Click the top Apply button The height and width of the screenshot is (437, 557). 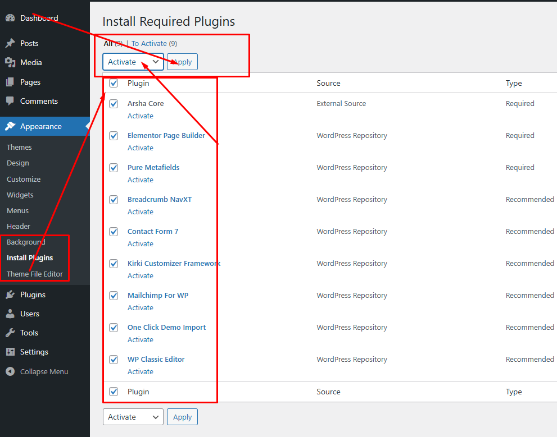(x=182, y=62)
